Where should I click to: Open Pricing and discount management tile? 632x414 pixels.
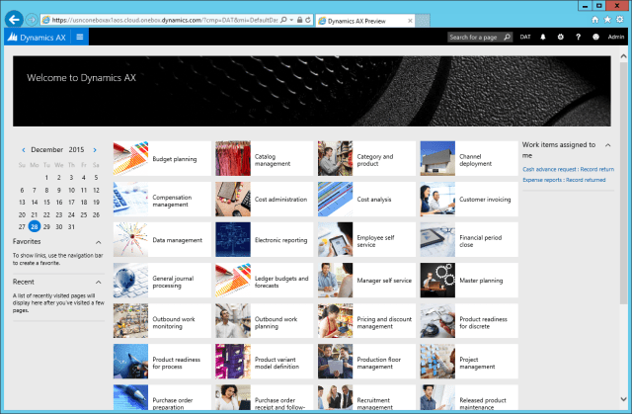[x=366, y=321]
